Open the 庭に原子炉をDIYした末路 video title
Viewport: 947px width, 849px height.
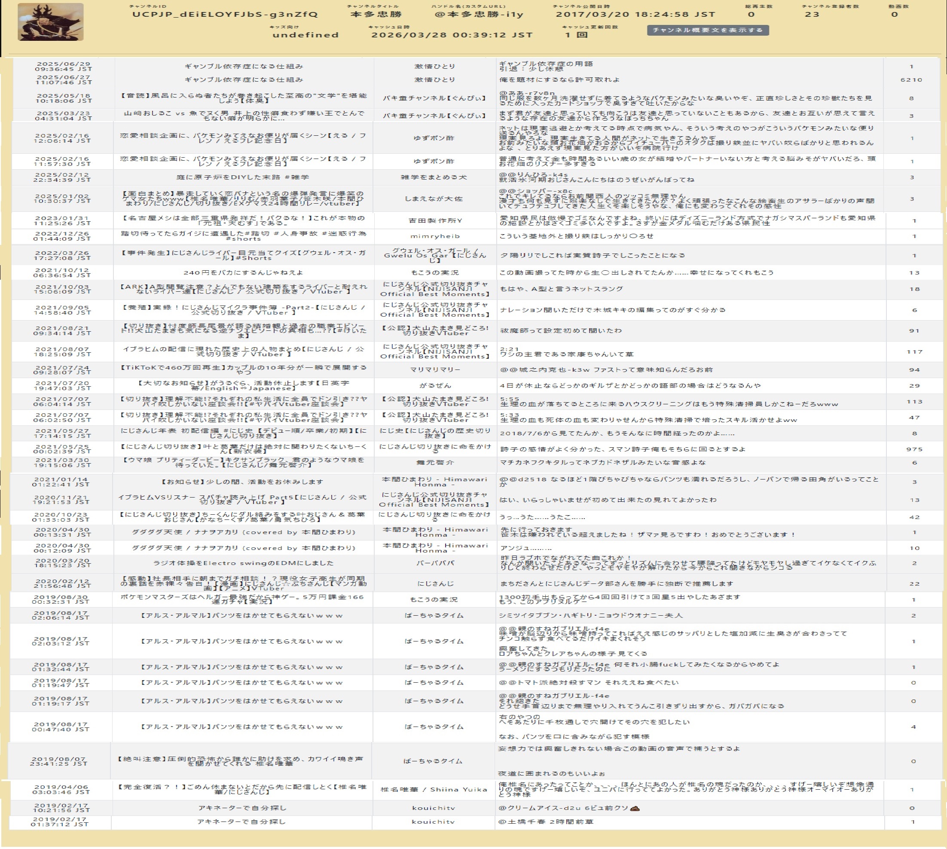243,177
